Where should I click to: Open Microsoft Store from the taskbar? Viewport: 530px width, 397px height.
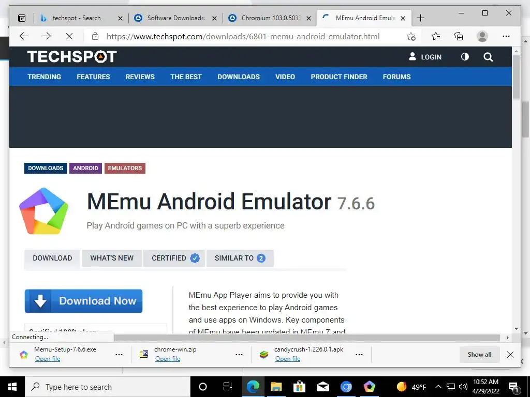[300, 387]
